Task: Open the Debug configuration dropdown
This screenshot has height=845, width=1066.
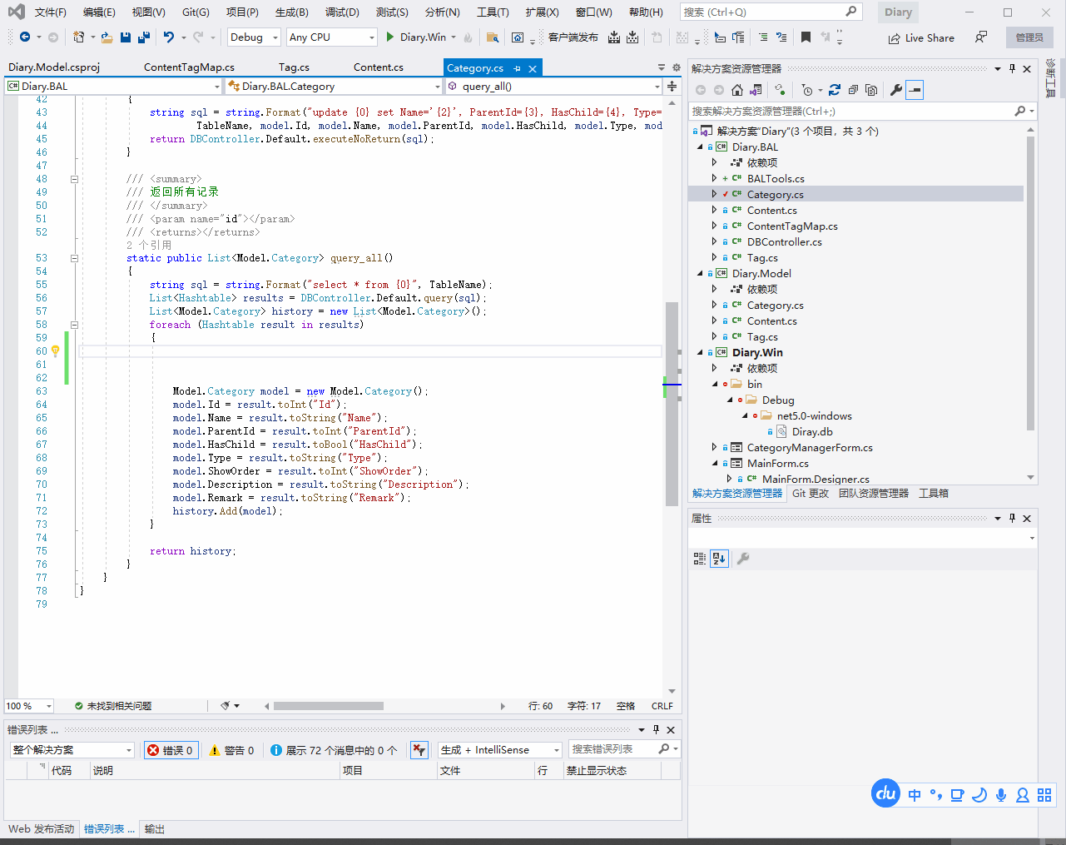Action: (254, 37)
